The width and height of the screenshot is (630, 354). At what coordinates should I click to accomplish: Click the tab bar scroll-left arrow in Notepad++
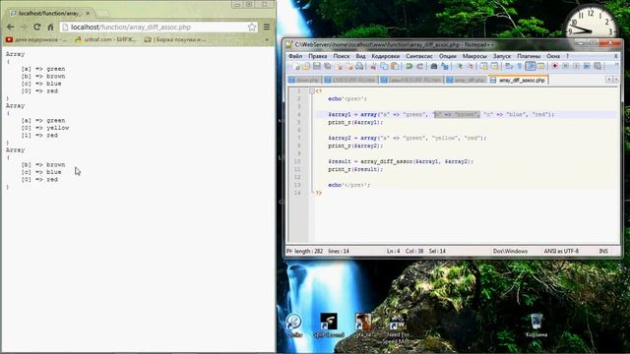608,80
